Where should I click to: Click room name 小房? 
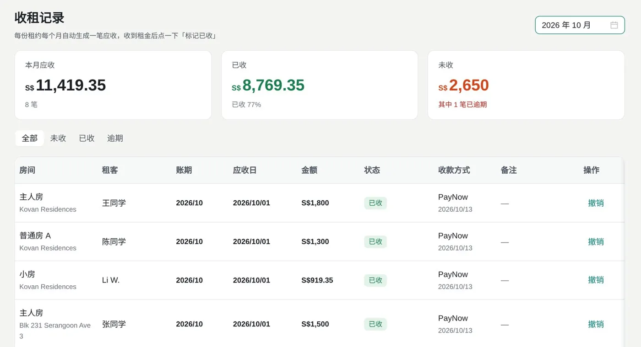point(27,274)
